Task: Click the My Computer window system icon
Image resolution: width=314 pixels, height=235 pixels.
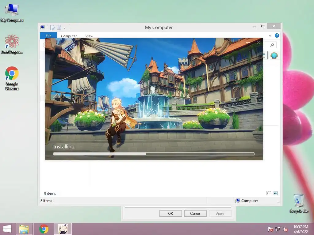Action: tap(42, 27)
